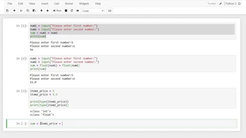Copy selected cells icon
Screen dimensions: 246x138
point(28,11)
